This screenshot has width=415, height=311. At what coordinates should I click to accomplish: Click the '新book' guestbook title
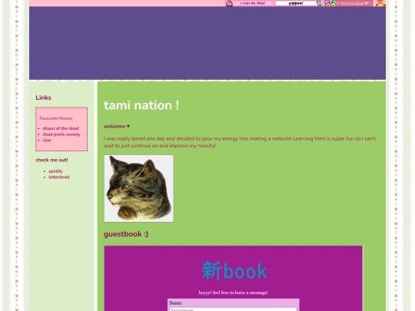pyautogui.click(x=234, y=270)
